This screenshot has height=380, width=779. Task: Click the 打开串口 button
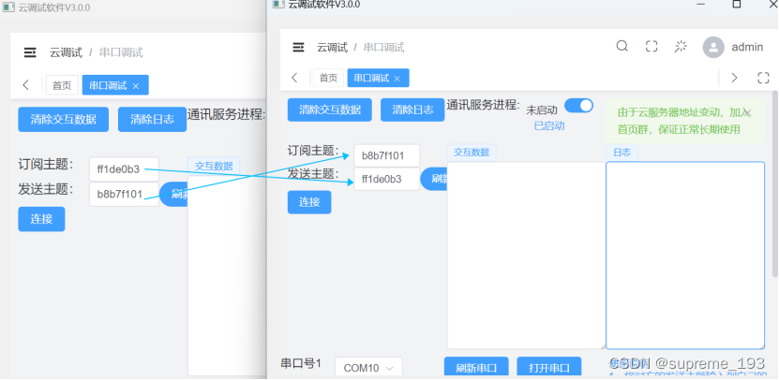click(549, 368)
